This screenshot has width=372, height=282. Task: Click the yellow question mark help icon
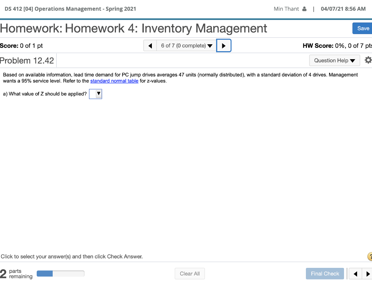pos(370,257)
